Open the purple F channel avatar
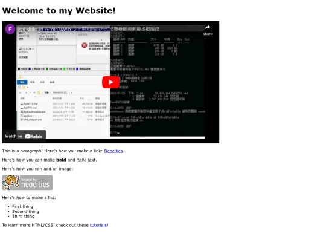This screenshot has width=326, height=245. click(10, 29)
